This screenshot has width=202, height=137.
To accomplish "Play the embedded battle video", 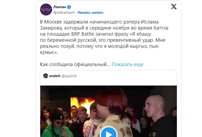I will pyautogui.click(x=109, y=133).
